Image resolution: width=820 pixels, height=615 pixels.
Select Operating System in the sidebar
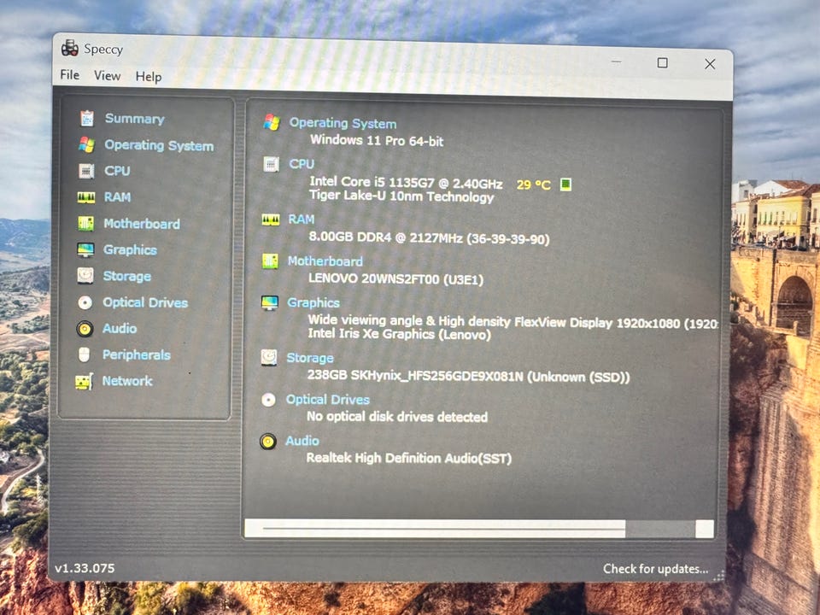(159, 145)
